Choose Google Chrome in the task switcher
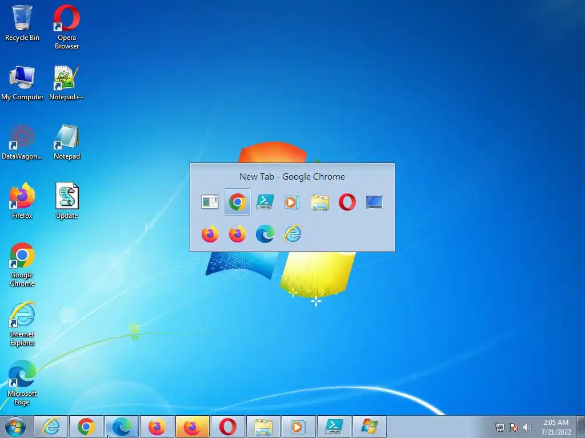Screen dimensions: 585x438 click(237, 202)
